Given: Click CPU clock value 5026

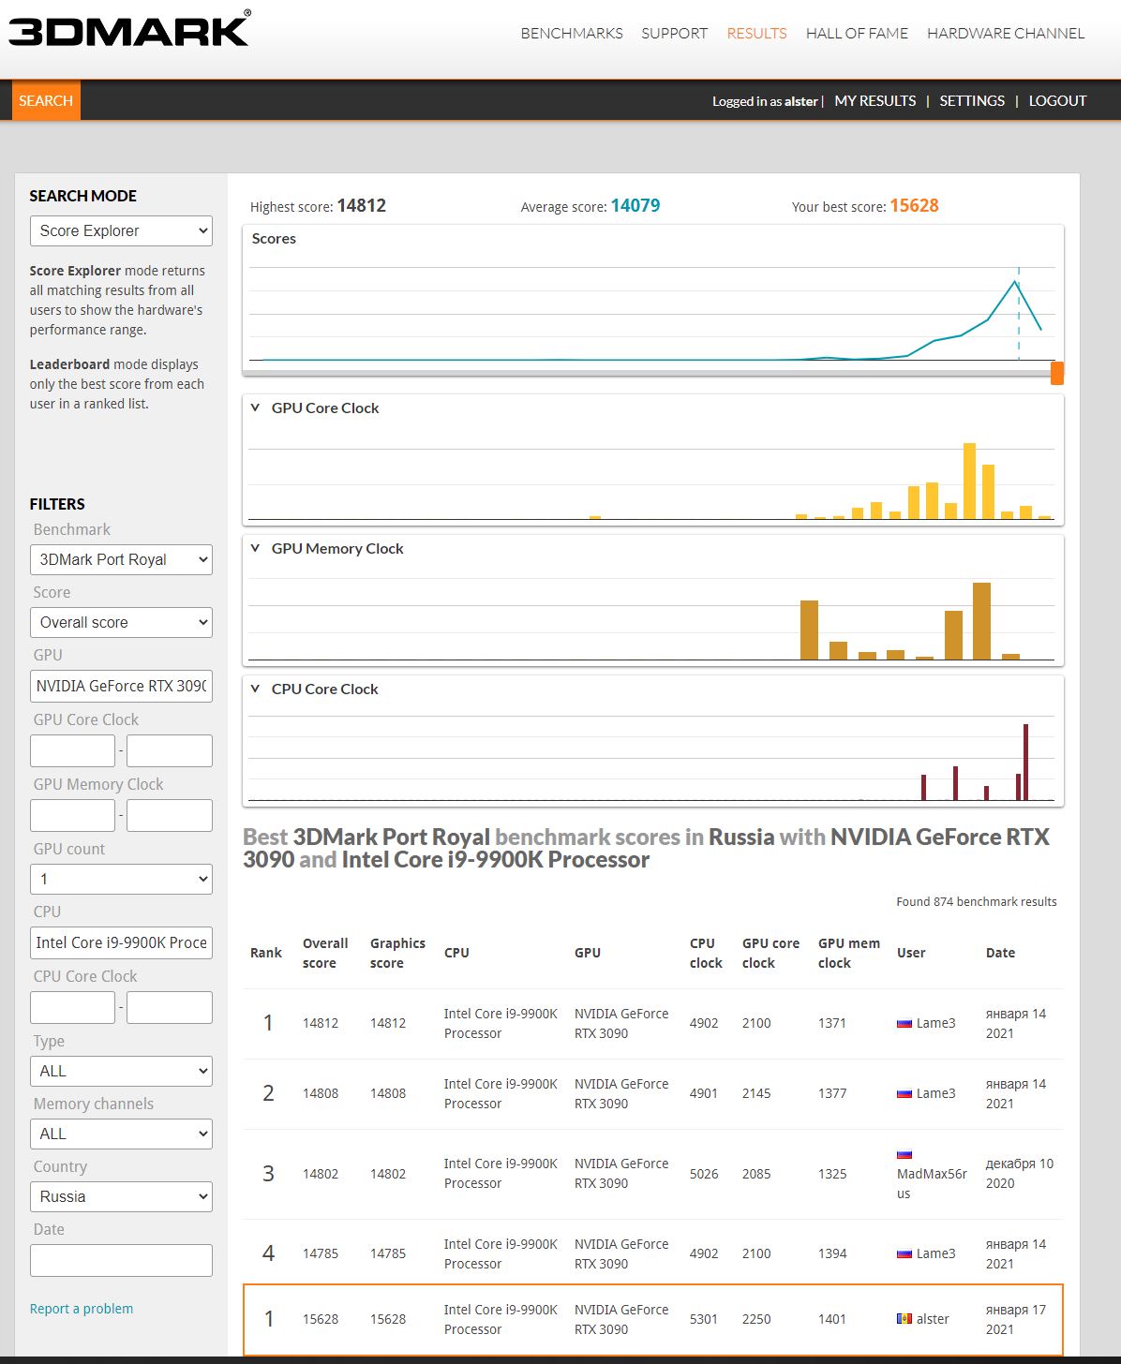Looking at the screenshot, I should point(704,1174).
